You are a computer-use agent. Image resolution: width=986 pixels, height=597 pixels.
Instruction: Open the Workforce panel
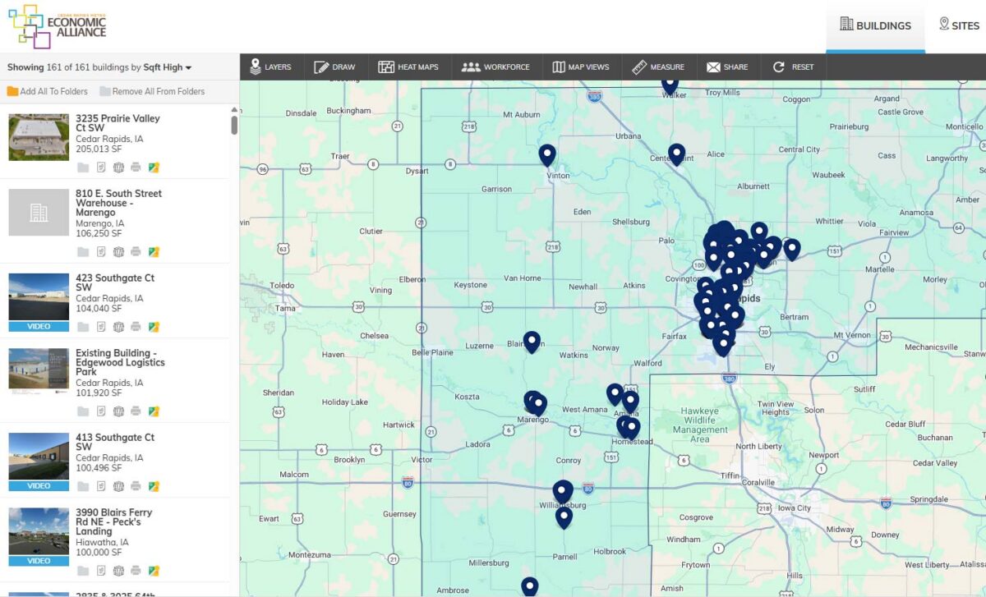pos(495,67)
